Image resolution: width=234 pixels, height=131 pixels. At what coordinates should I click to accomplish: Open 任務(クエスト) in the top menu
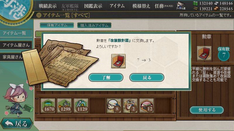click(164, 6)
